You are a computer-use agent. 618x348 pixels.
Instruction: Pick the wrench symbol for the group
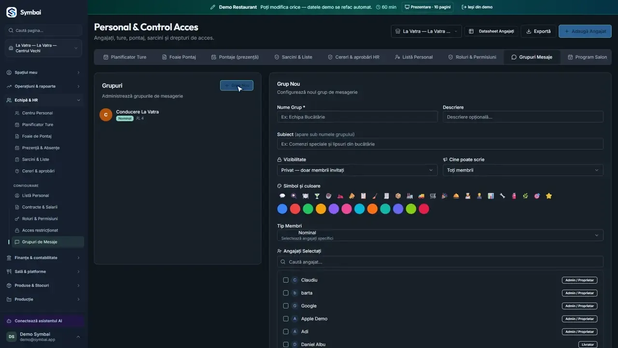(x=502, y=196)
